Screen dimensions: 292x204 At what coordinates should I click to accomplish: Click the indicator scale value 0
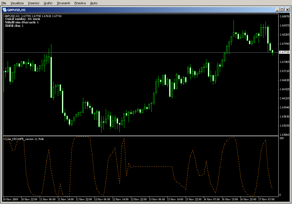280,195
